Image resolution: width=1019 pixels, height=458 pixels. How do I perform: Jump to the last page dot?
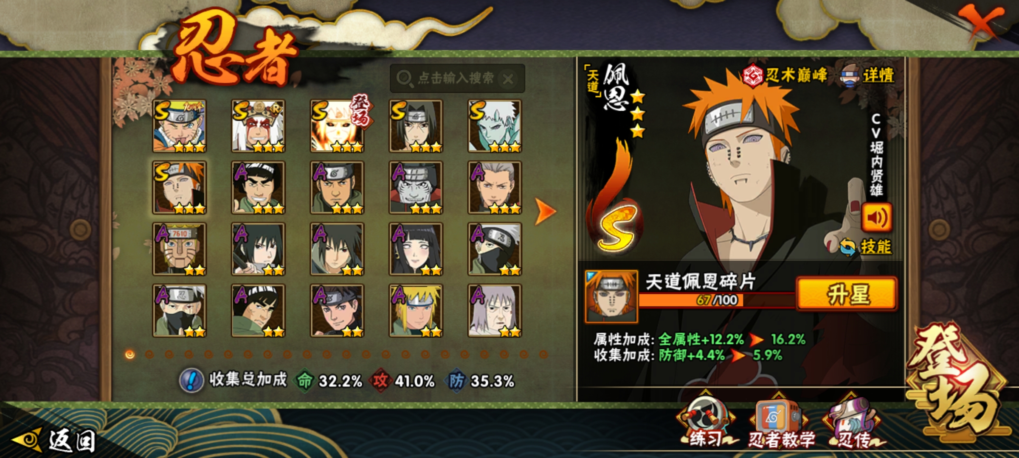[544, 354]
